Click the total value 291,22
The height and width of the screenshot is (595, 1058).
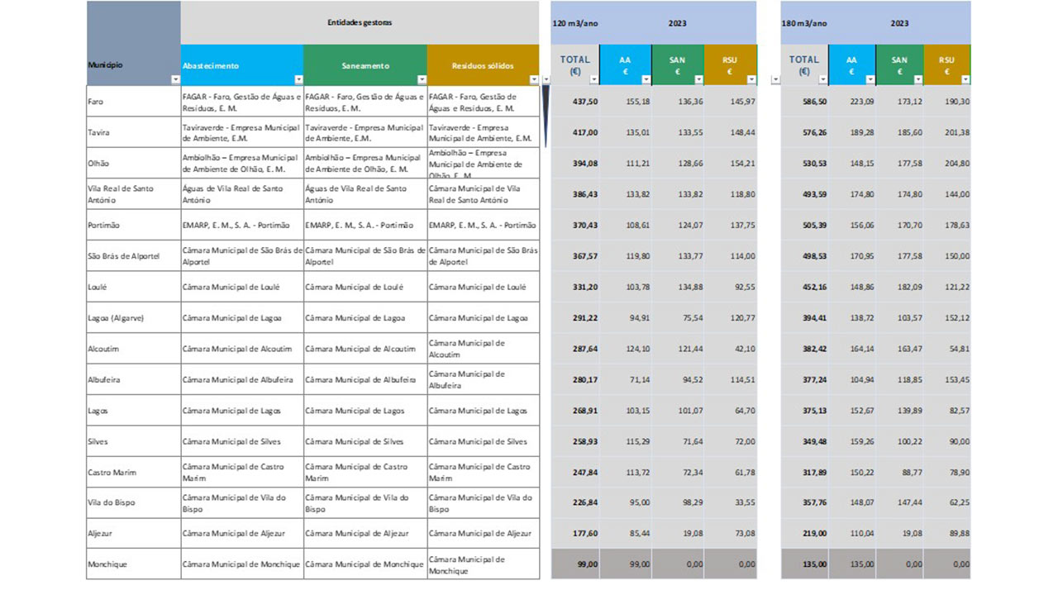(575, 317)
